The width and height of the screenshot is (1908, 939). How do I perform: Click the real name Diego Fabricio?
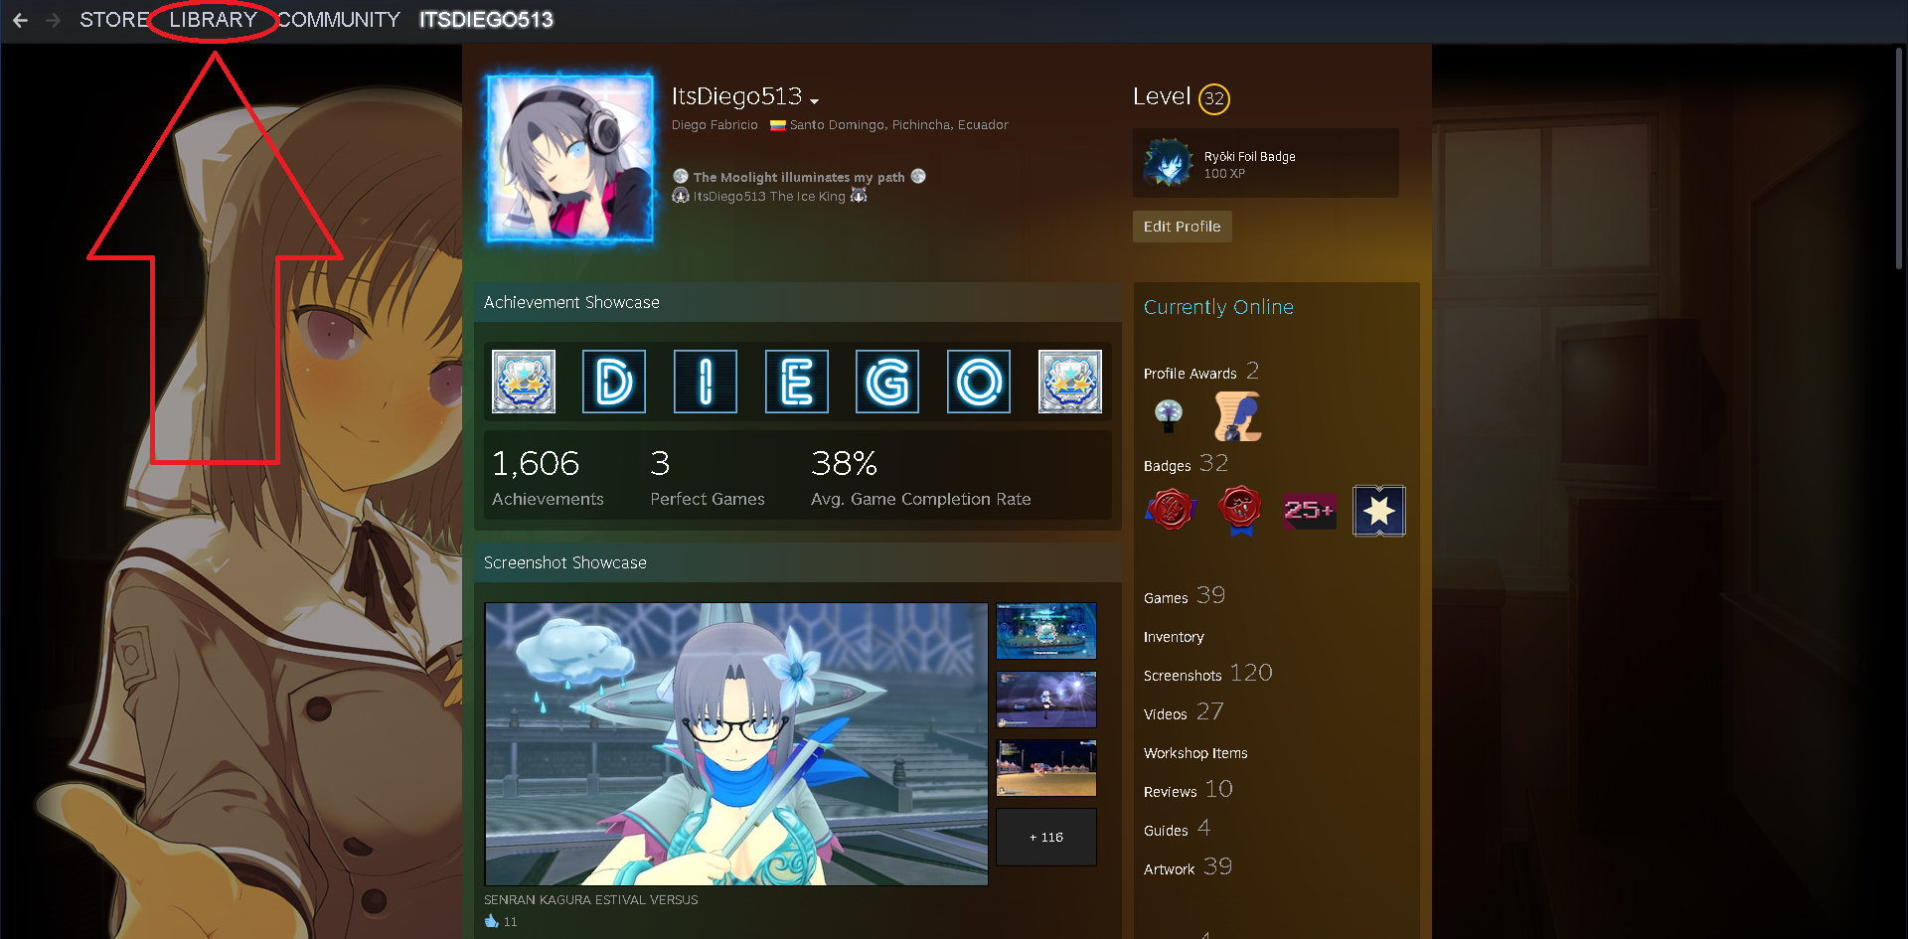(x=715, y=125)
